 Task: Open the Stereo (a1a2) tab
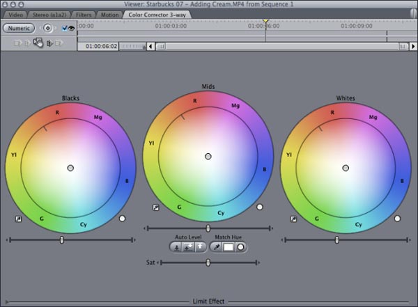pyautogui.click(x=49, y=15)
